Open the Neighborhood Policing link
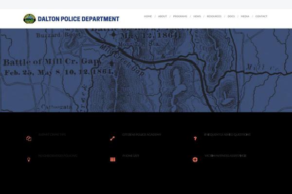 [58, 156]
